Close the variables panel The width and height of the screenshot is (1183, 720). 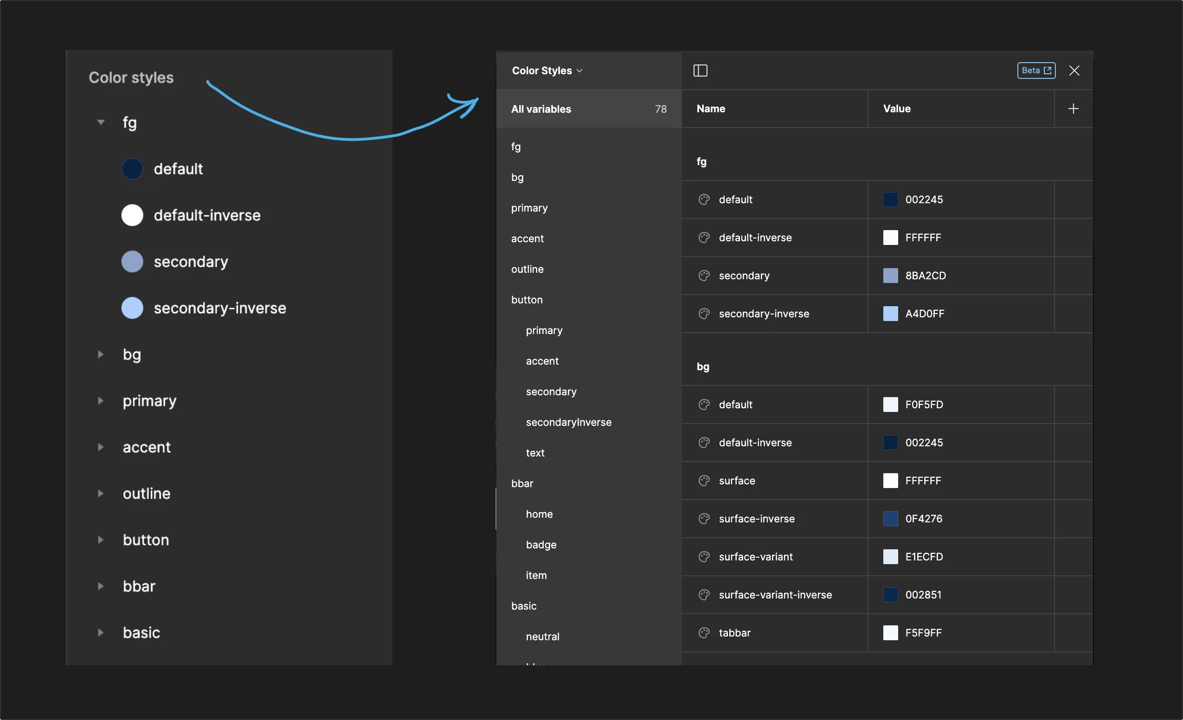point(1074,71)
